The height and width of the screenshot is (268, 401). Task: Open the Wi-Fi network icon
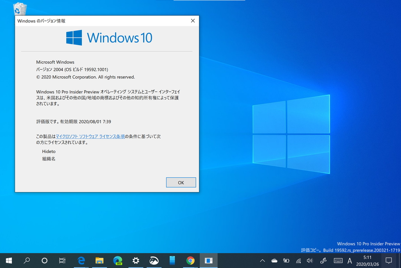pos(298,260)
